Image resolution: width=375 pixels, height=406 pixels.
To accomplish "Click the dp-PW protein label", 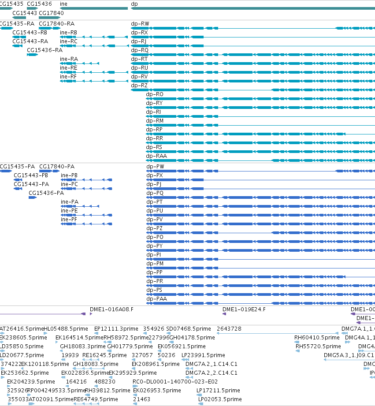I will [155, 166].
